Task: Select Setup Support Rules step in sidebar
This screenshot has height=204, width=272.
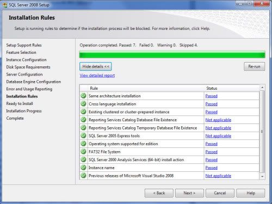Action: (24, 45)
